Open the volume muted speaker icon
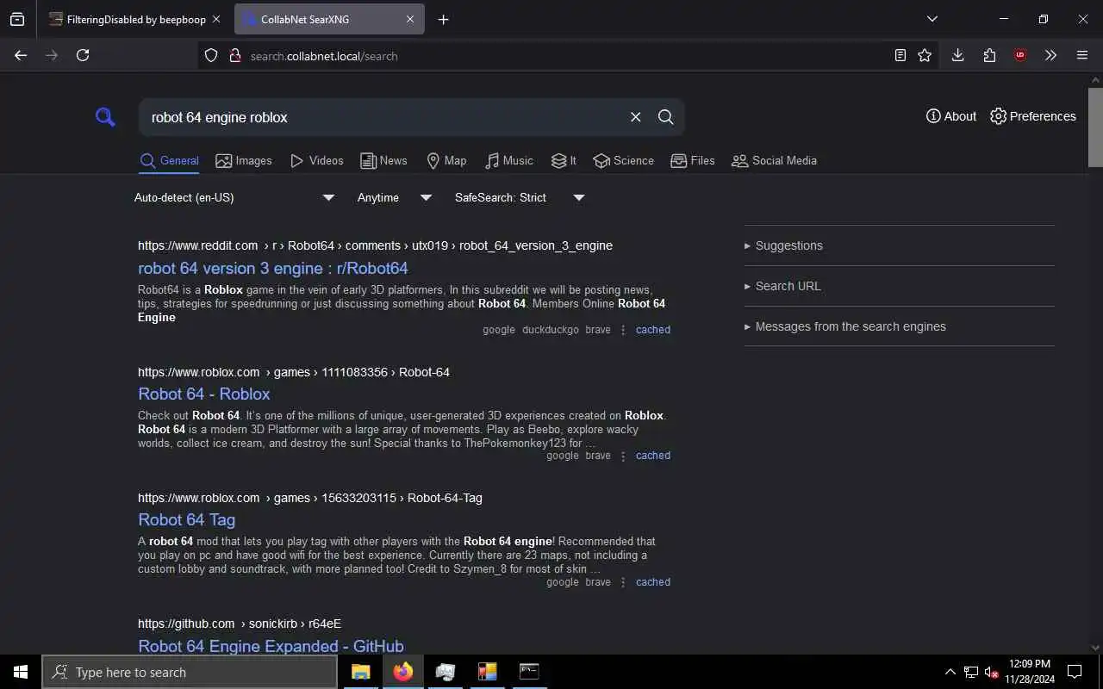This screenshot has width=1103, height=689. 991,672
